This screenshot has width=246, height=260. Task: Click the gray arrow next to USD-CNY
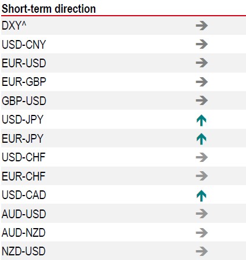click(202, 44)
